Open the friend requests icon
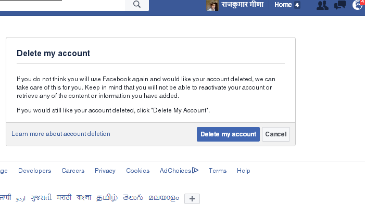365x216 pixels. pyautogui.click(x=322, y=5)
